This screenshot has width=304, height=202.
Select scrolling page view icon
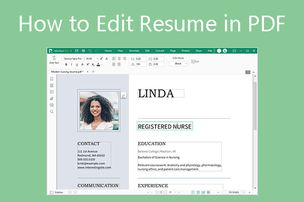point(203,192)
